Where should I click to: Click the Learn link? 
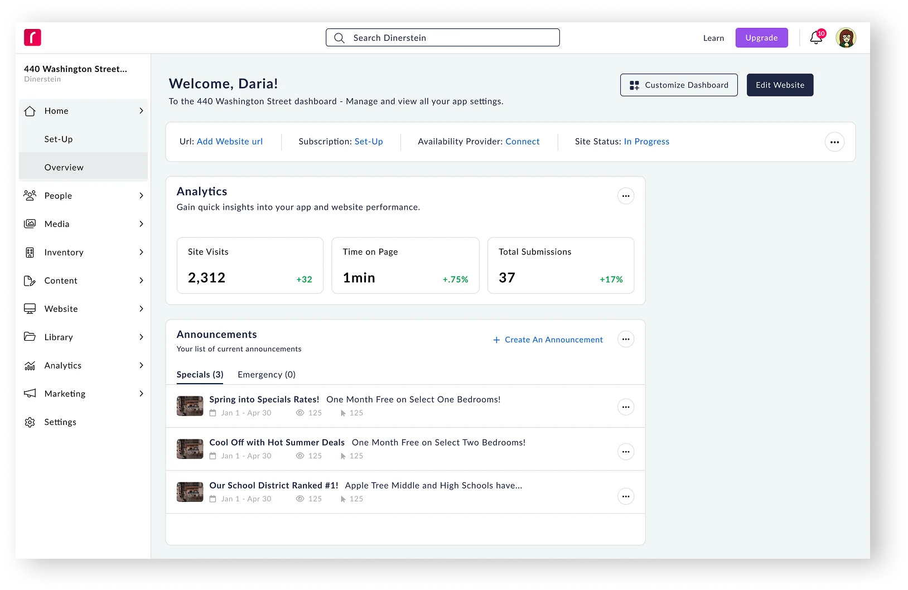point(713,38)
